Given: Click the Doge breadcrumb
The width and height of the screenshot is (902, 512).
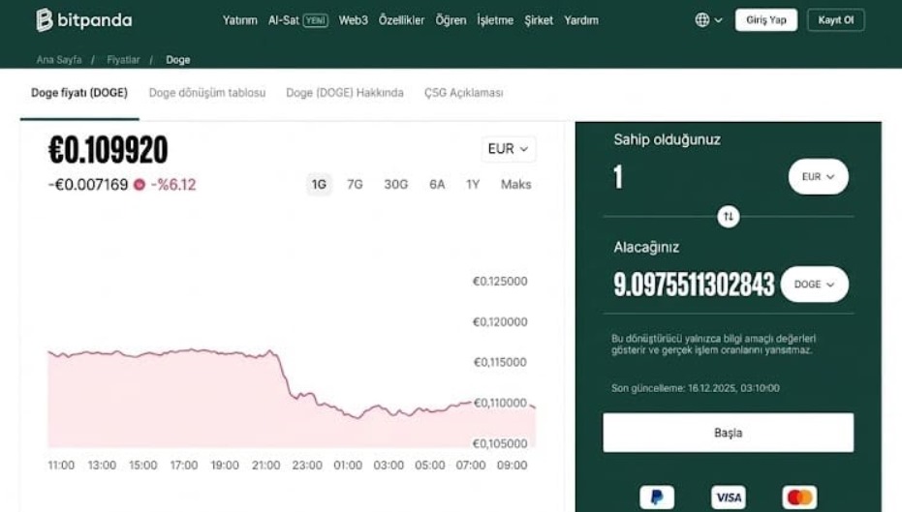Looking at the screenshot, I should tap(177, 60).
